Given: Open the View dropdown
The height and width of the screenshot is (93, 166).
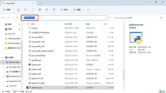Looking at the screenshot, I should click(78, 10).
